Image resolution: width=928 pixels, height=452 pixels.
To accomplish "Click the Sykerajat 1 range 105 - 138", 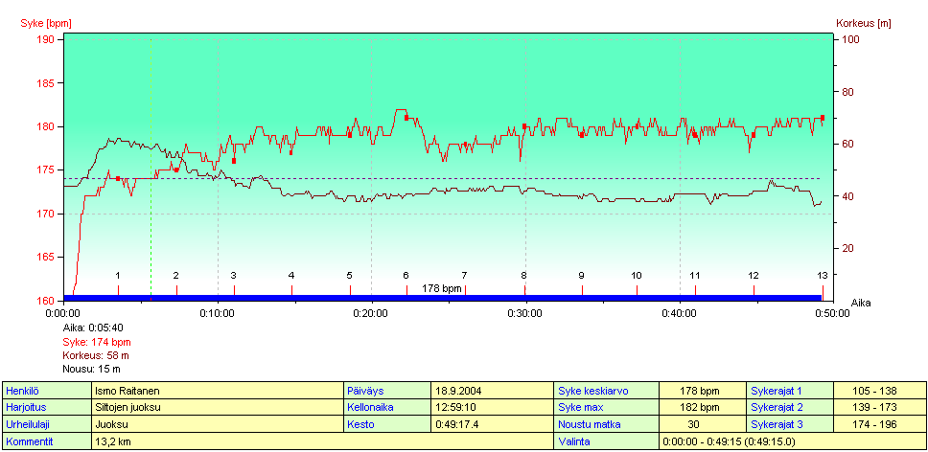I will click(879, 391).
